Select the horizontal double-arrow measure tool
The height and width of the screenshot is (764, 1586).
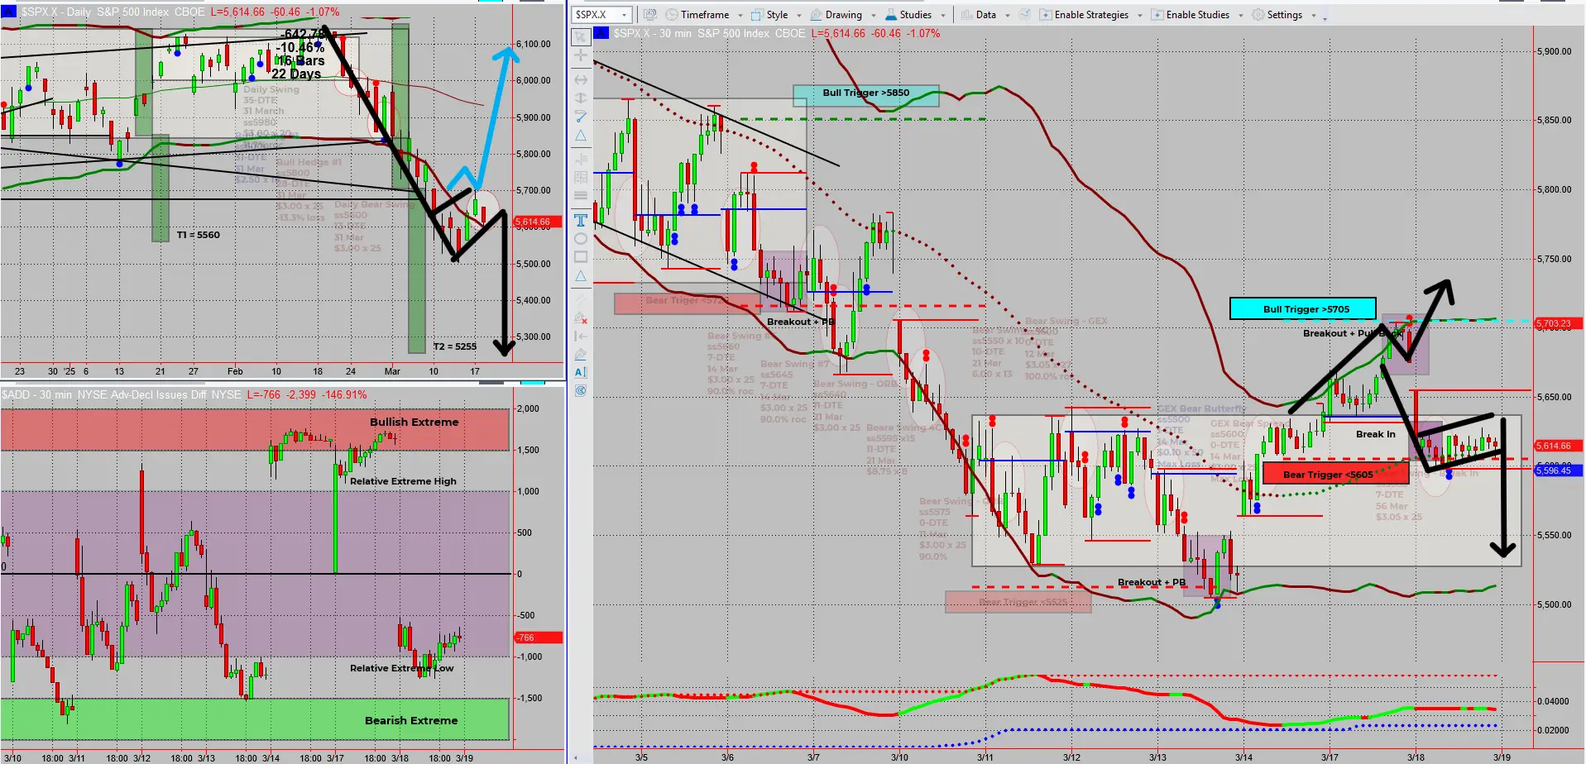point(581,79)
